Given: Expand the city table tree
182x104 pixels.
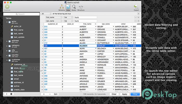Looking at the screenshot, I should 7,51.
